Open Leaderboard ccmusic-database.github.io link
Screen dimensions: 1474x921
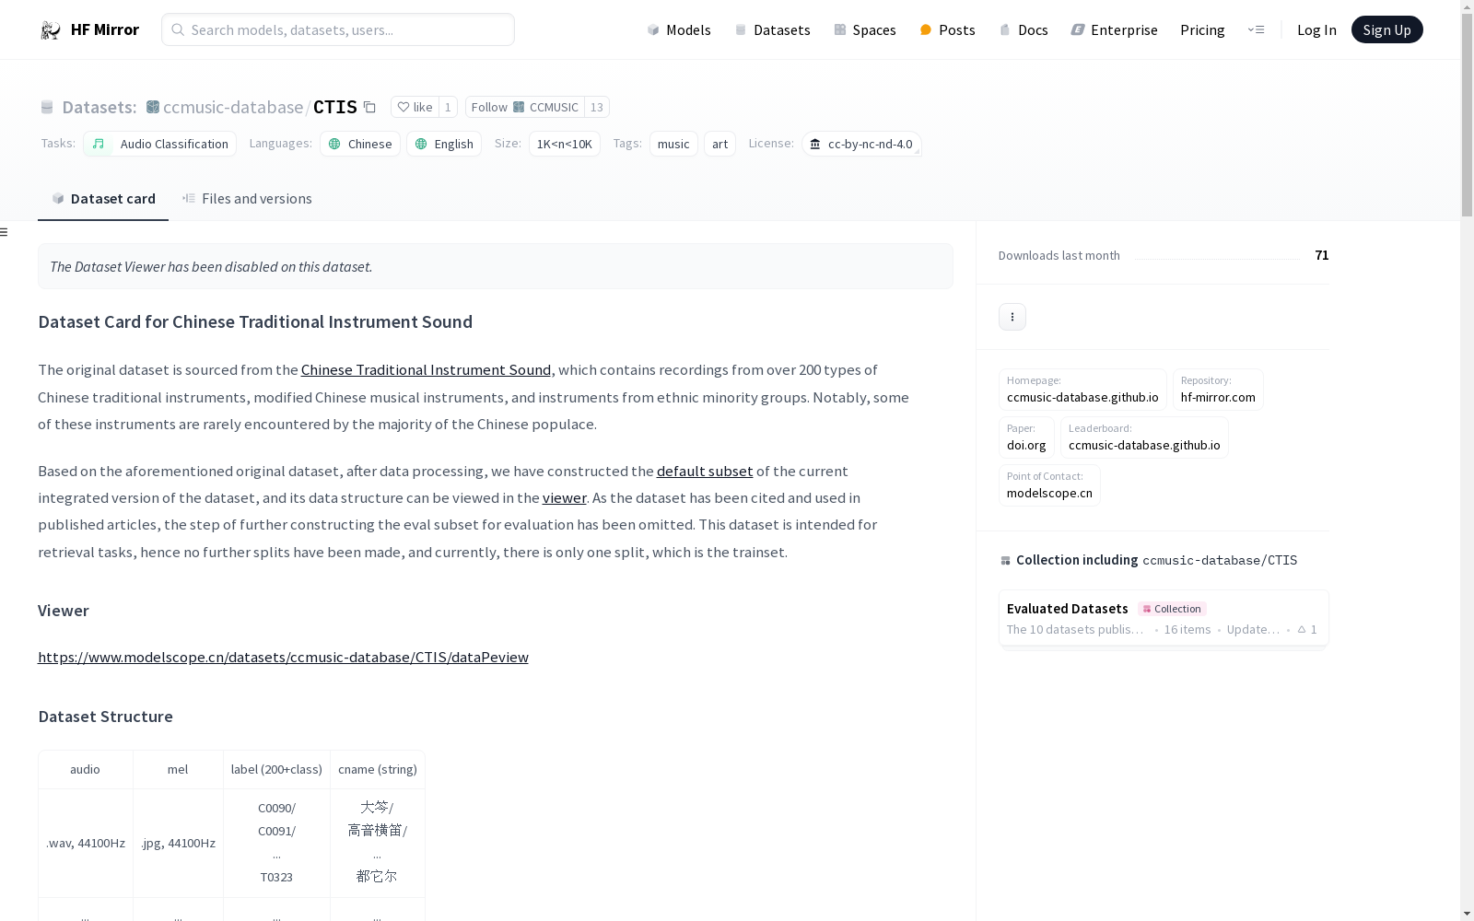pos(1144,437)
